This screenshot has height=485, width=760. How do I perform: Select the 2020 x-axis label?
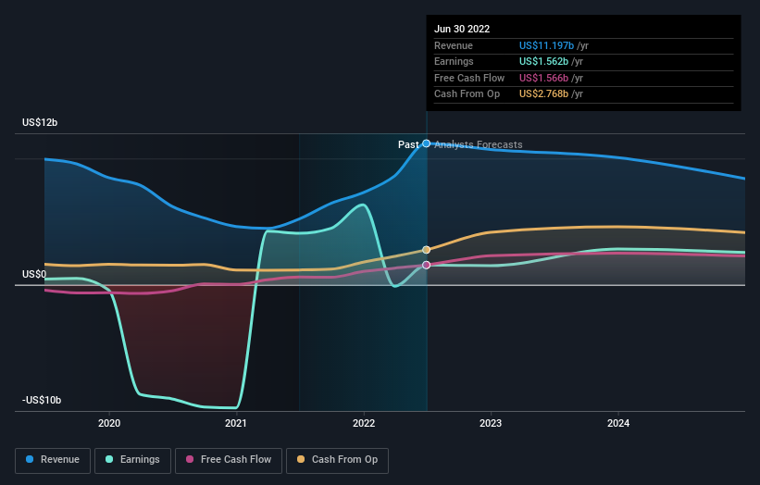[x=109, y=423]
